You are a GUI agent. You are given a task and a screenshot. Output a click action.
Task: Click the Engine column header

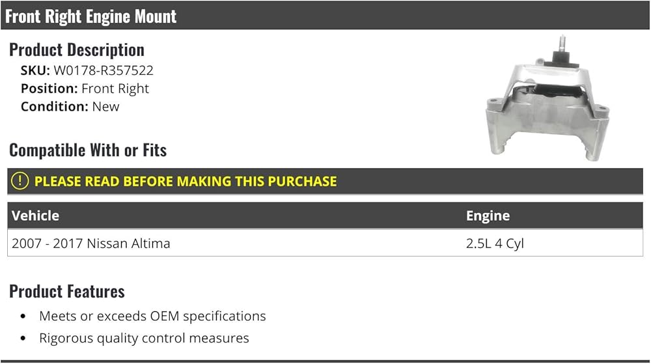pos(488,216)
